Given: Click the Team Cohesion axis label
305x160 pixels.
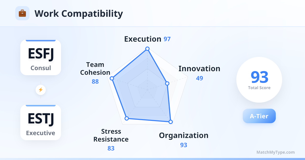Looking at the screenshot, I should (95, 69).
